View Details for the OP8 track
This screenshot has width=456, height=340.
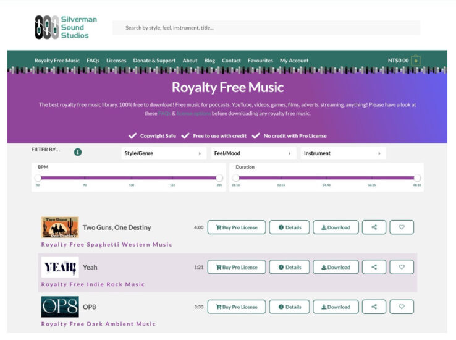pyautogui.click(x=289, y=307)
